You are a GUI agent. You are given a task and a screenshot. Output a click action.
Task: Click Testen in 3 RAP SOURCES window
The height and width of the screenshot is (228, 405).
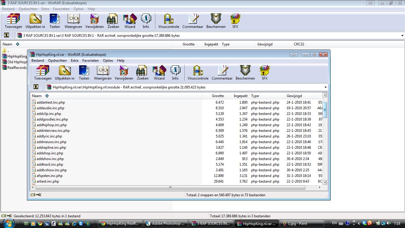click(55, 21)
